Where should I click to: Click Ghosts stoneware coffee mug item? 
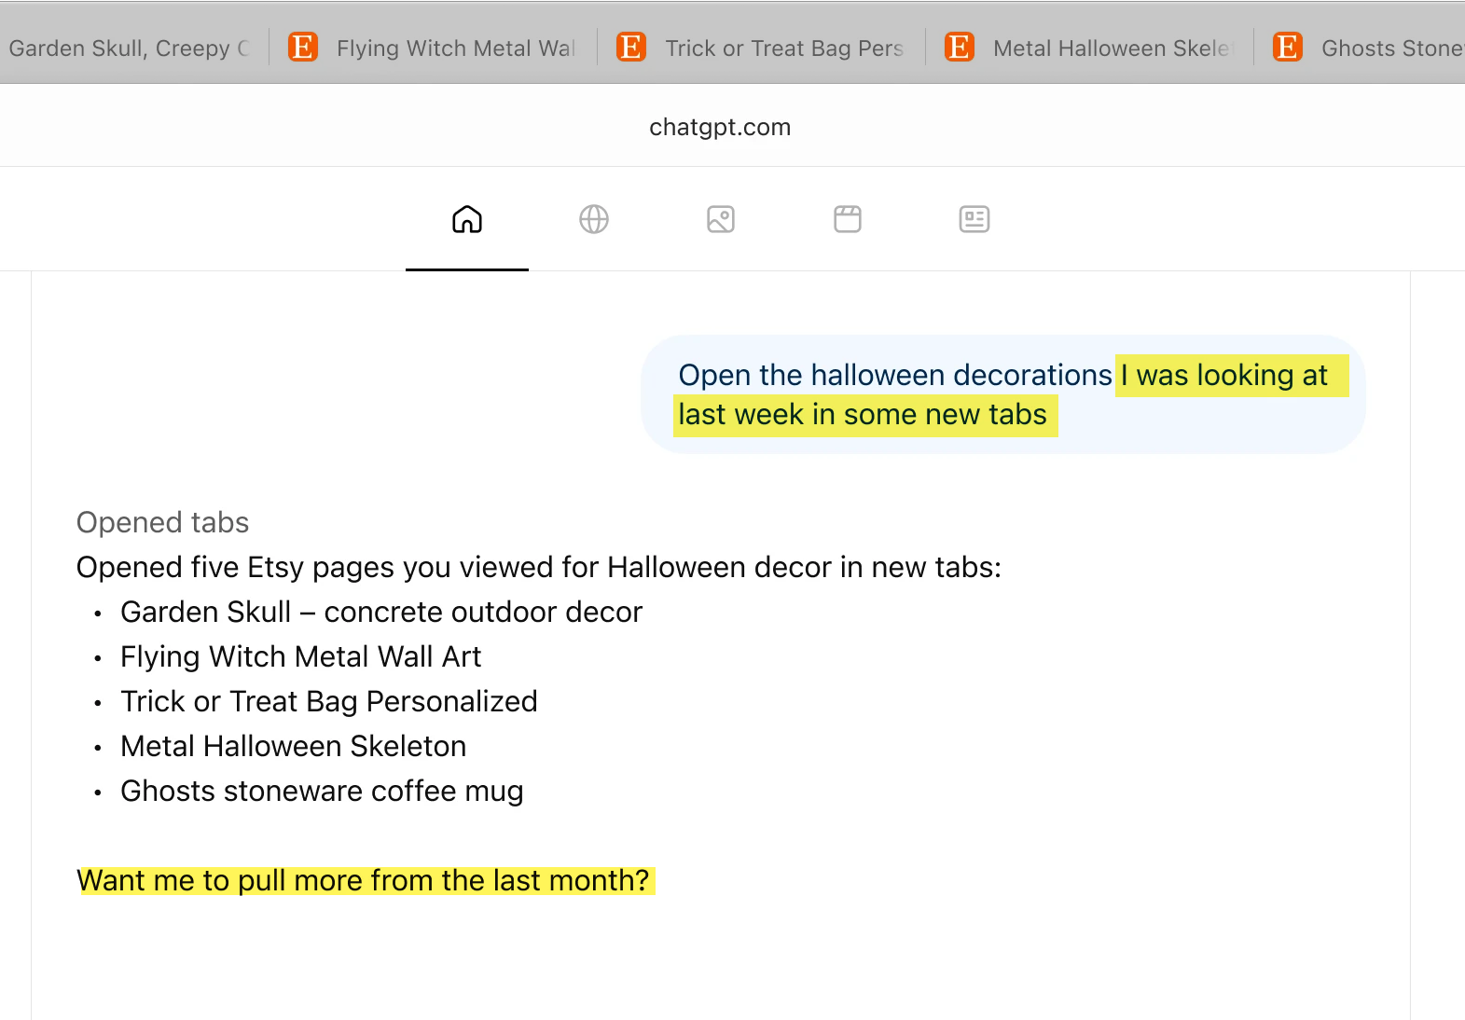322,791
